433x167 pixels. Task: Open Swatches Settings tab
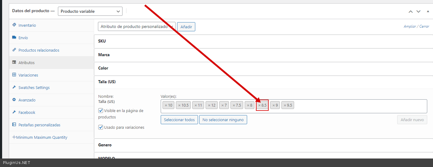coord(51,87)
